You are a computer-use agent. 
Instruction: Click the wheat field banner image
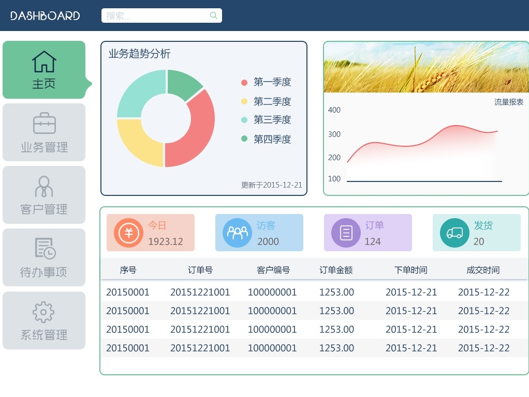point(425,67)
